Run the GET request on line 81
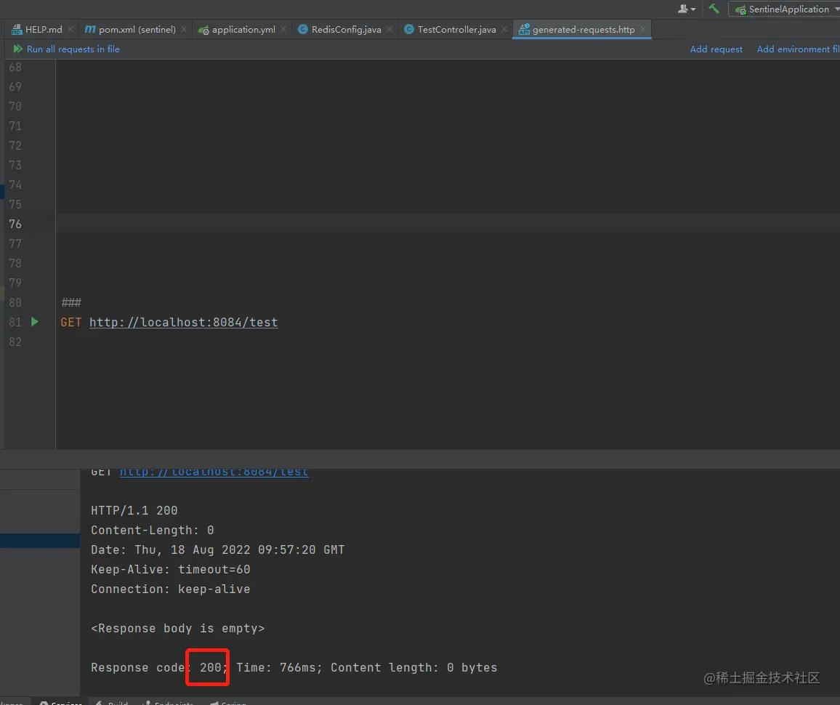 (x=35, y=322)
